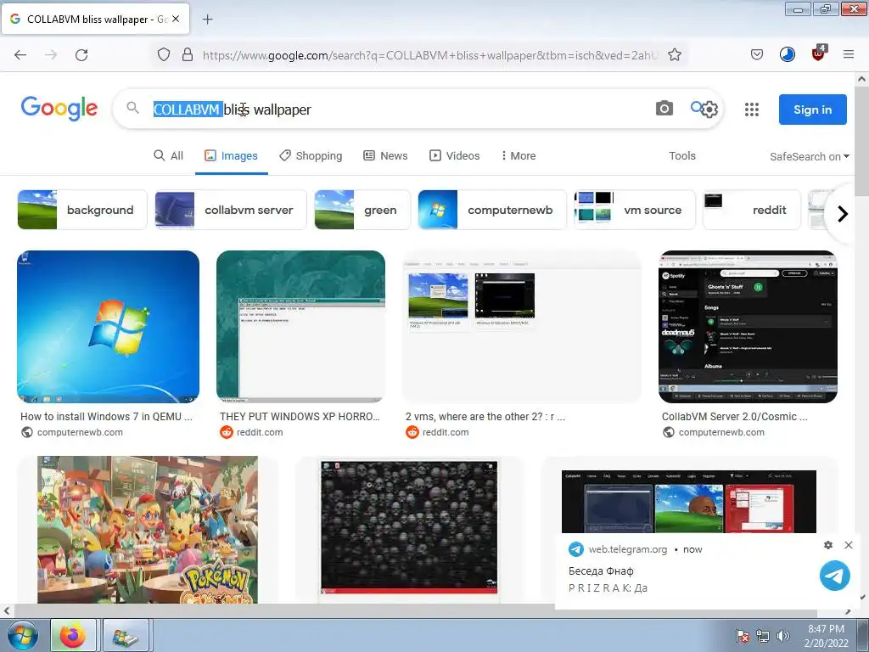This screenshot has height=652, width=869.
Task: Dismiss the Telegram notification
Action: tap(849, 545)
